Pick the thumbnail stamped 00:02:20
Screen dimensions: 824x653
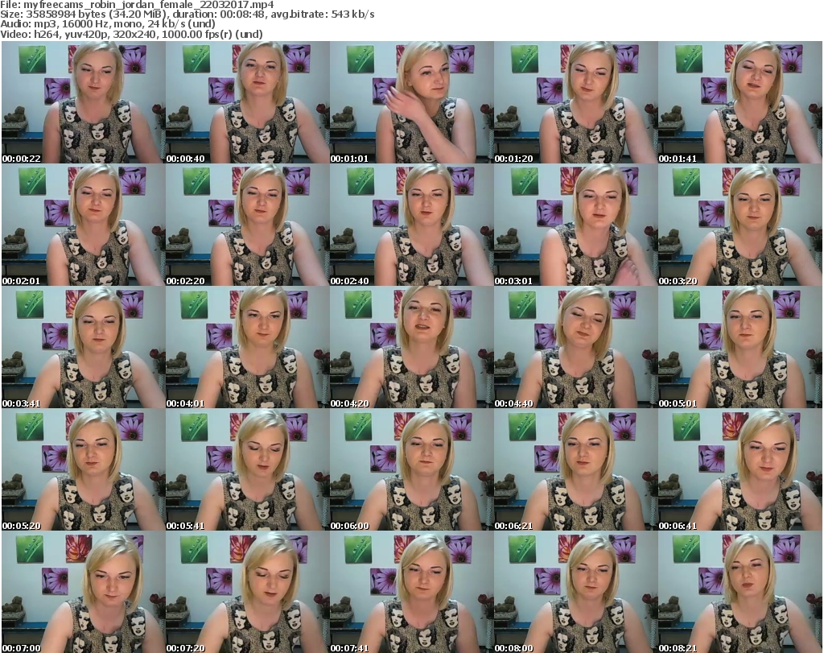click(x=248, y=225)
